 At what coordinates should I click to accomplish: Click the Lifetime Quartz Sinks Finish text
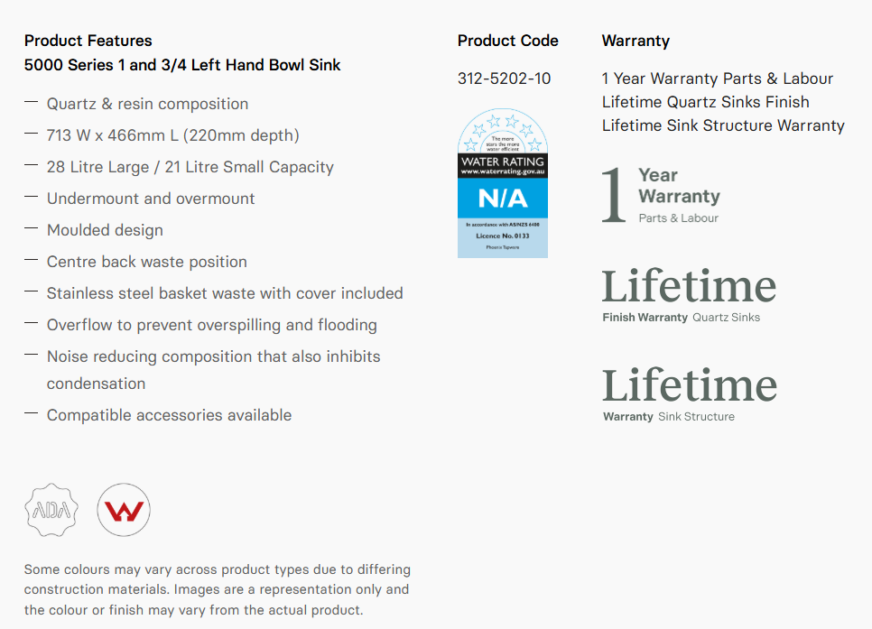click(x=706, y=102)
